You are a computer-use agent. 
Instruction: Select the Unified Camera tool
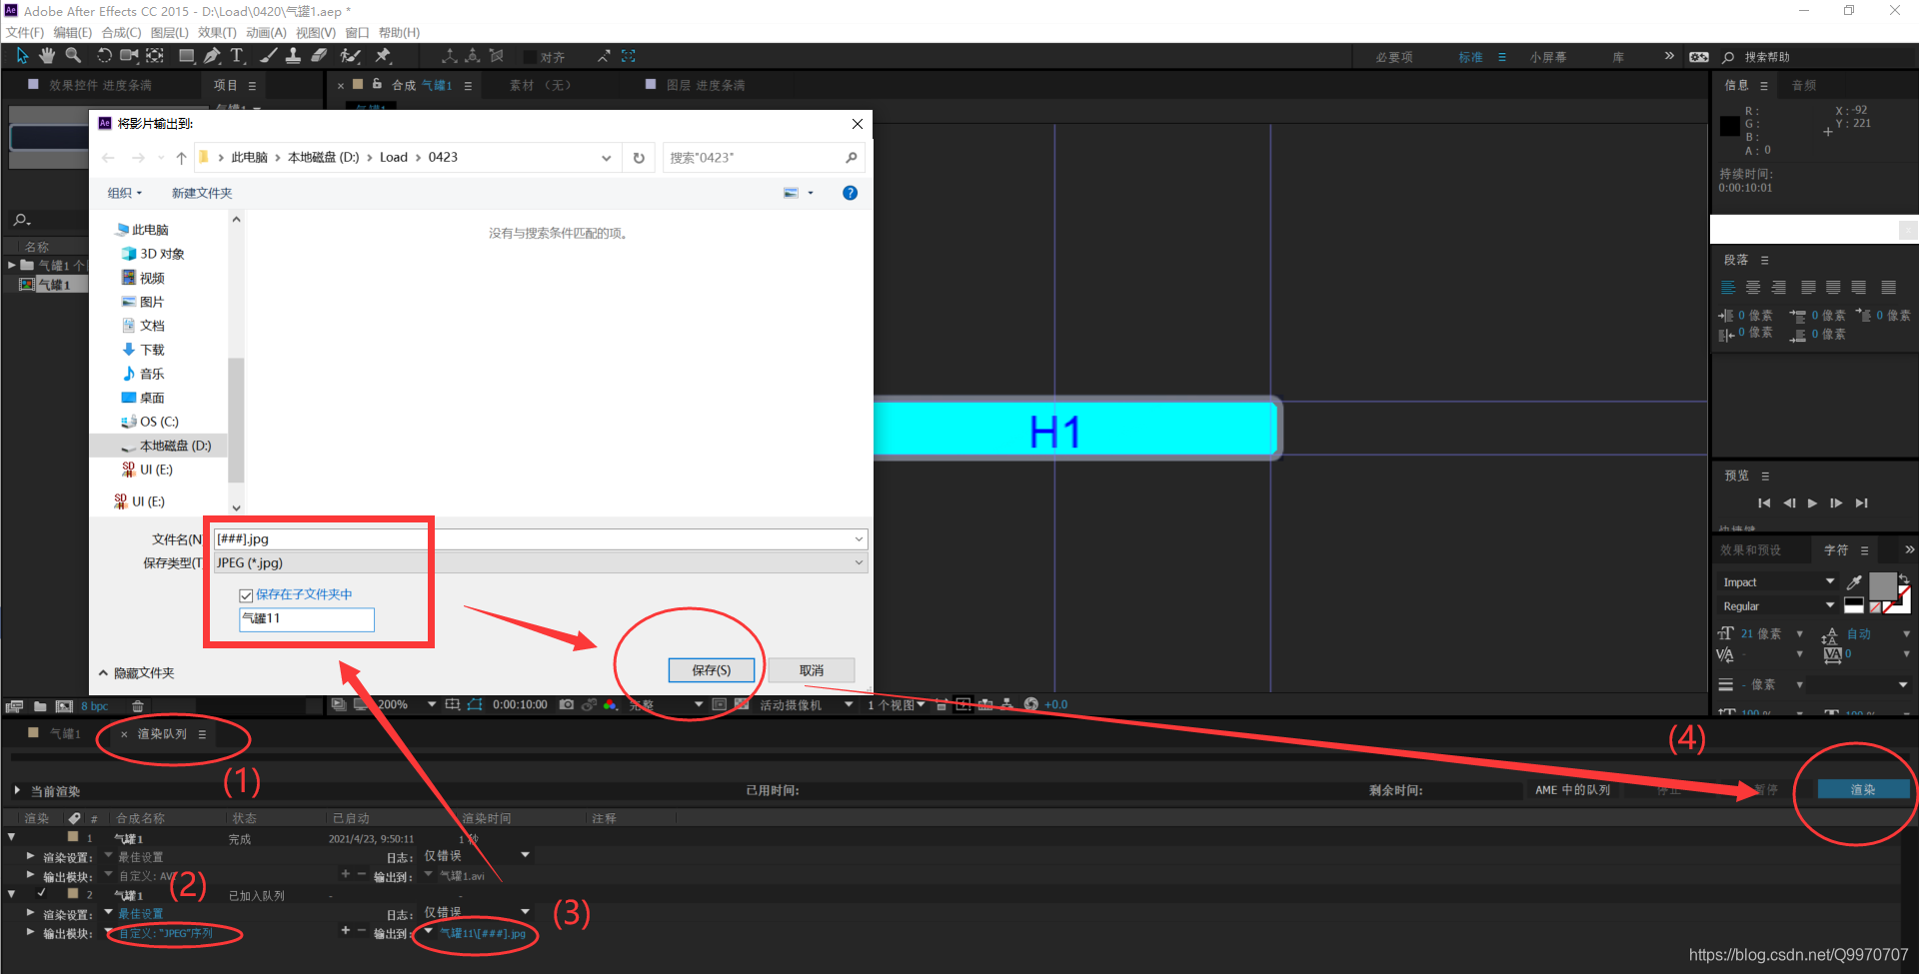point(130,56)
